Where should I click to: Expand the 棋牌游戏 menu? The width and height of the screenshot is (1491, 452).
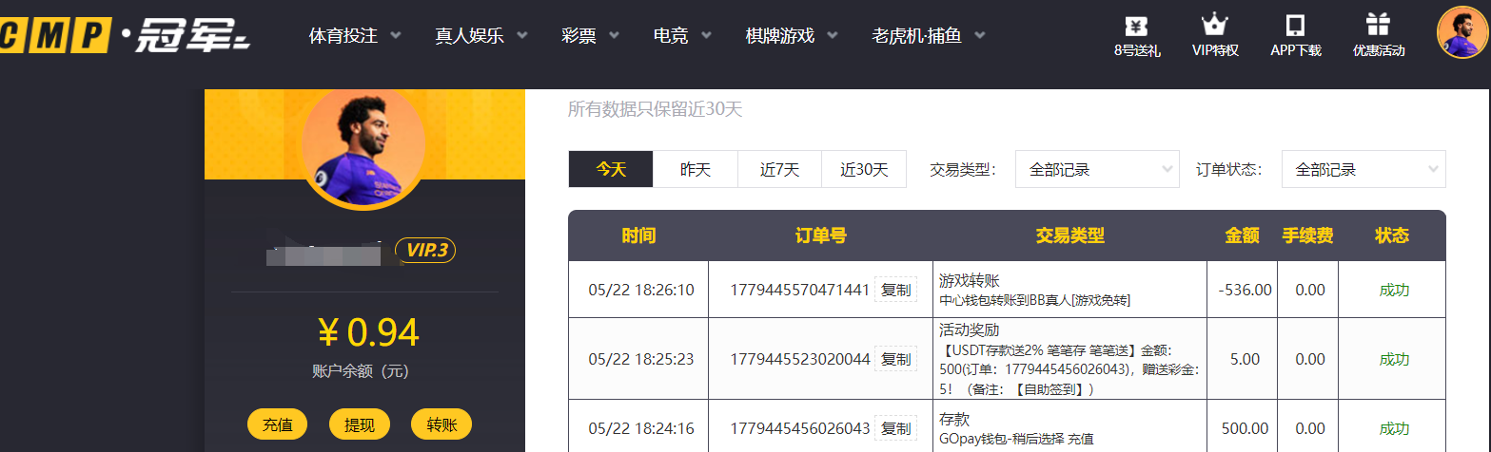pyautogui.click(x=792, y=36)
